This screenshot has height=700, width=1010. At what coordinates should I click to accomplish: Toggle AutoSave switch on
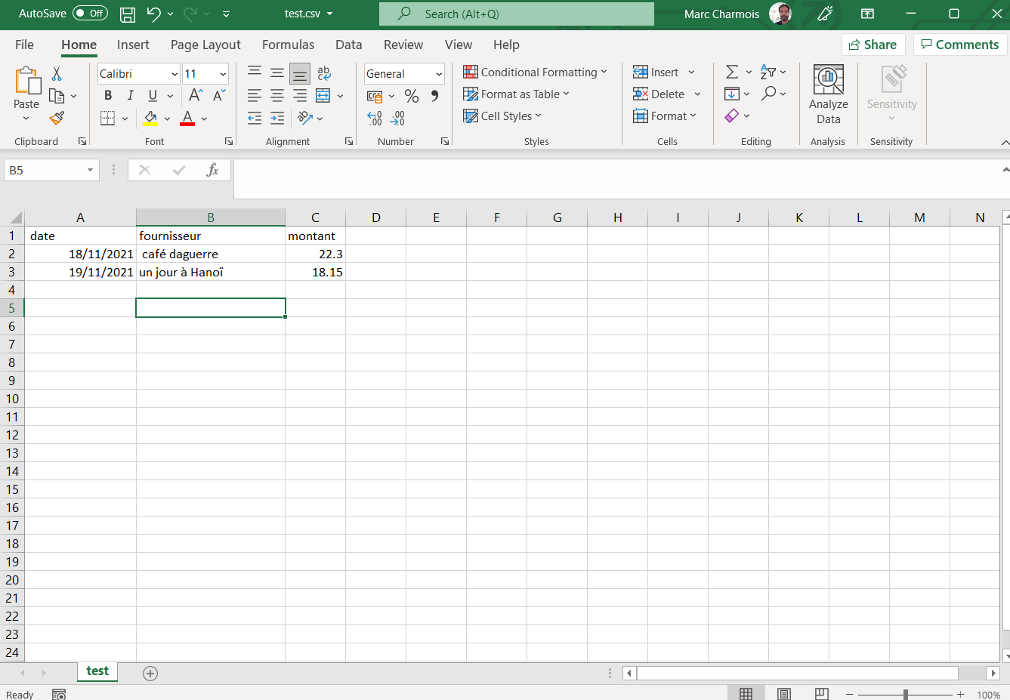pyautogui.click(x=90, y=14)
